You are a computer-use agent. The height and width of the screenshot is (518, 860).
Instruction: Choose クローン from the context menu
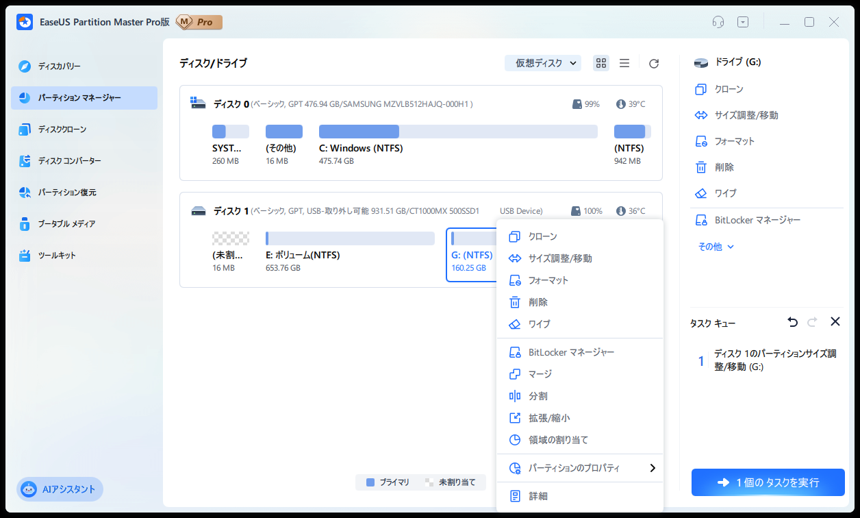580,236
